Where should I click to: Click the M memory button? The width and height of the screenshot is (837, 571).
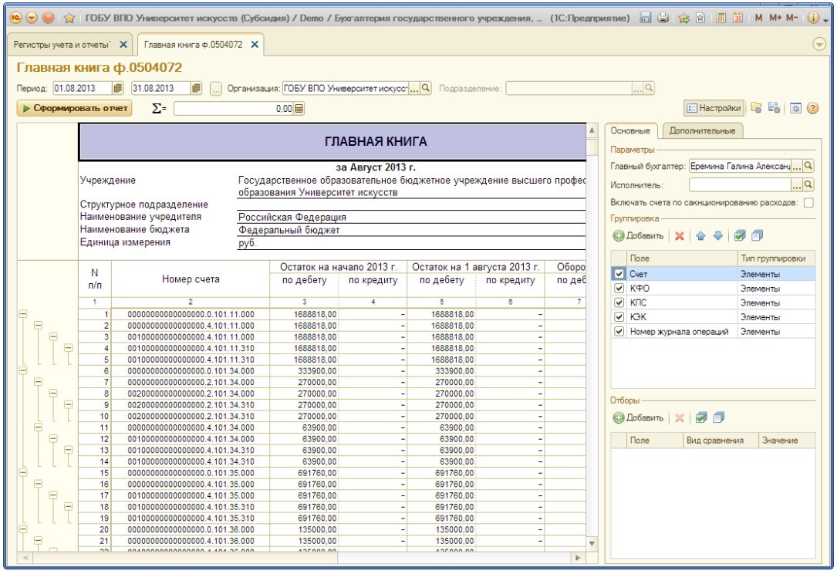pos(758,18)
